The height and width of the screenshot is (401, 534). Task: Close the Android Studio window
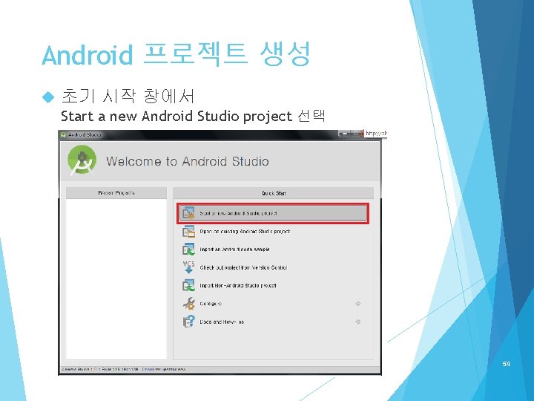(x=361, y=134)
